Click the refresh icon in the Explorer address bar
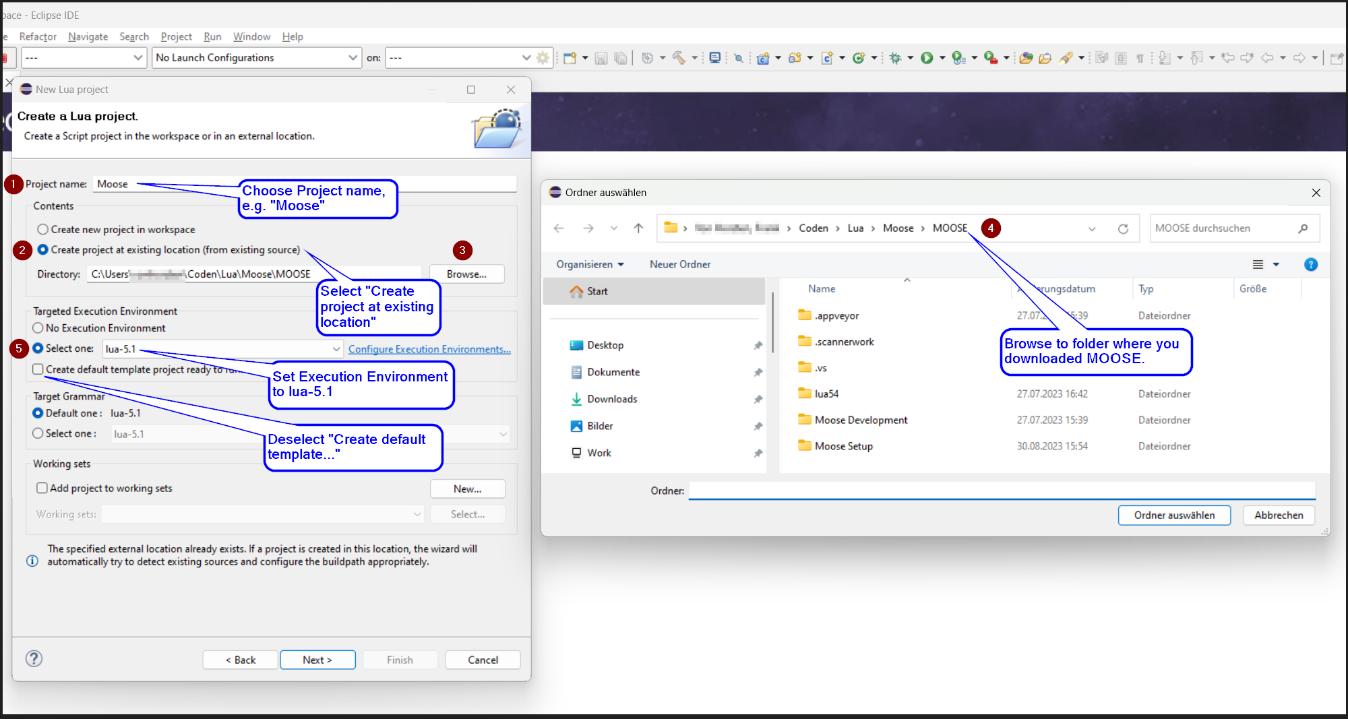This screenshot has height=719, width=1348. [x=1124, y=228]
